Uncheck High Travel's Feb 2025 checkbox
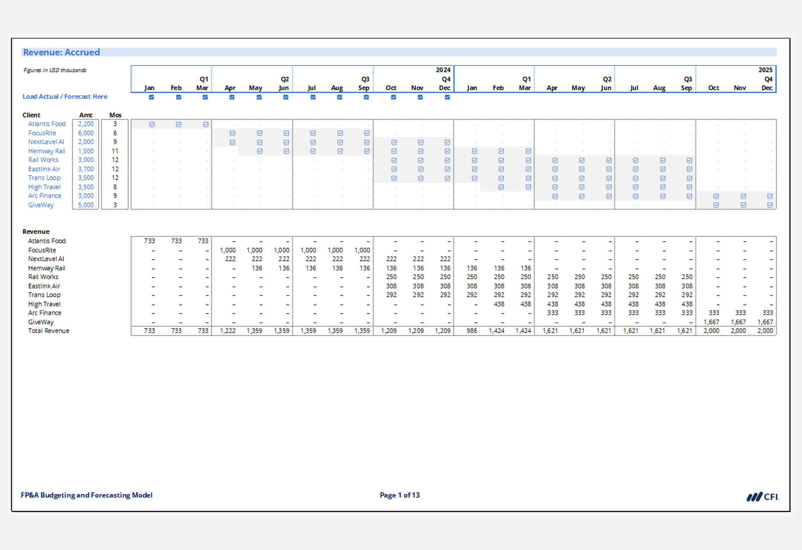802x550 pixels. pos(501,187)
